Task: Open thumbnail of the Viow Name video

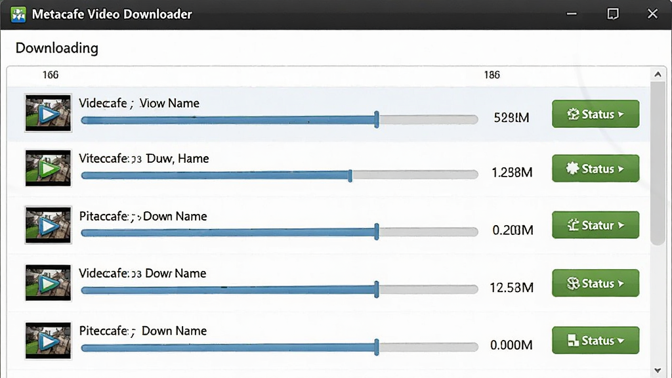Action: 48,113
